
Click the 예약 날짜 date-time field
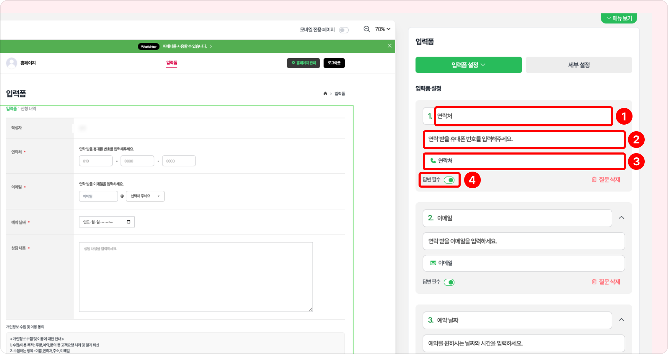[x=107, y=222]
